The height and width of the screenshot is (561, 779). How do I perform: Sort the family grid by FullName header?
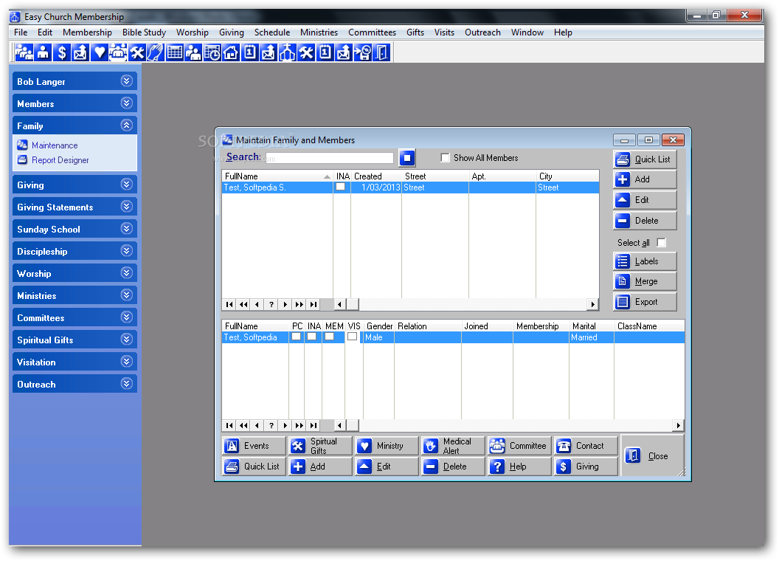(x=277, y=176)
